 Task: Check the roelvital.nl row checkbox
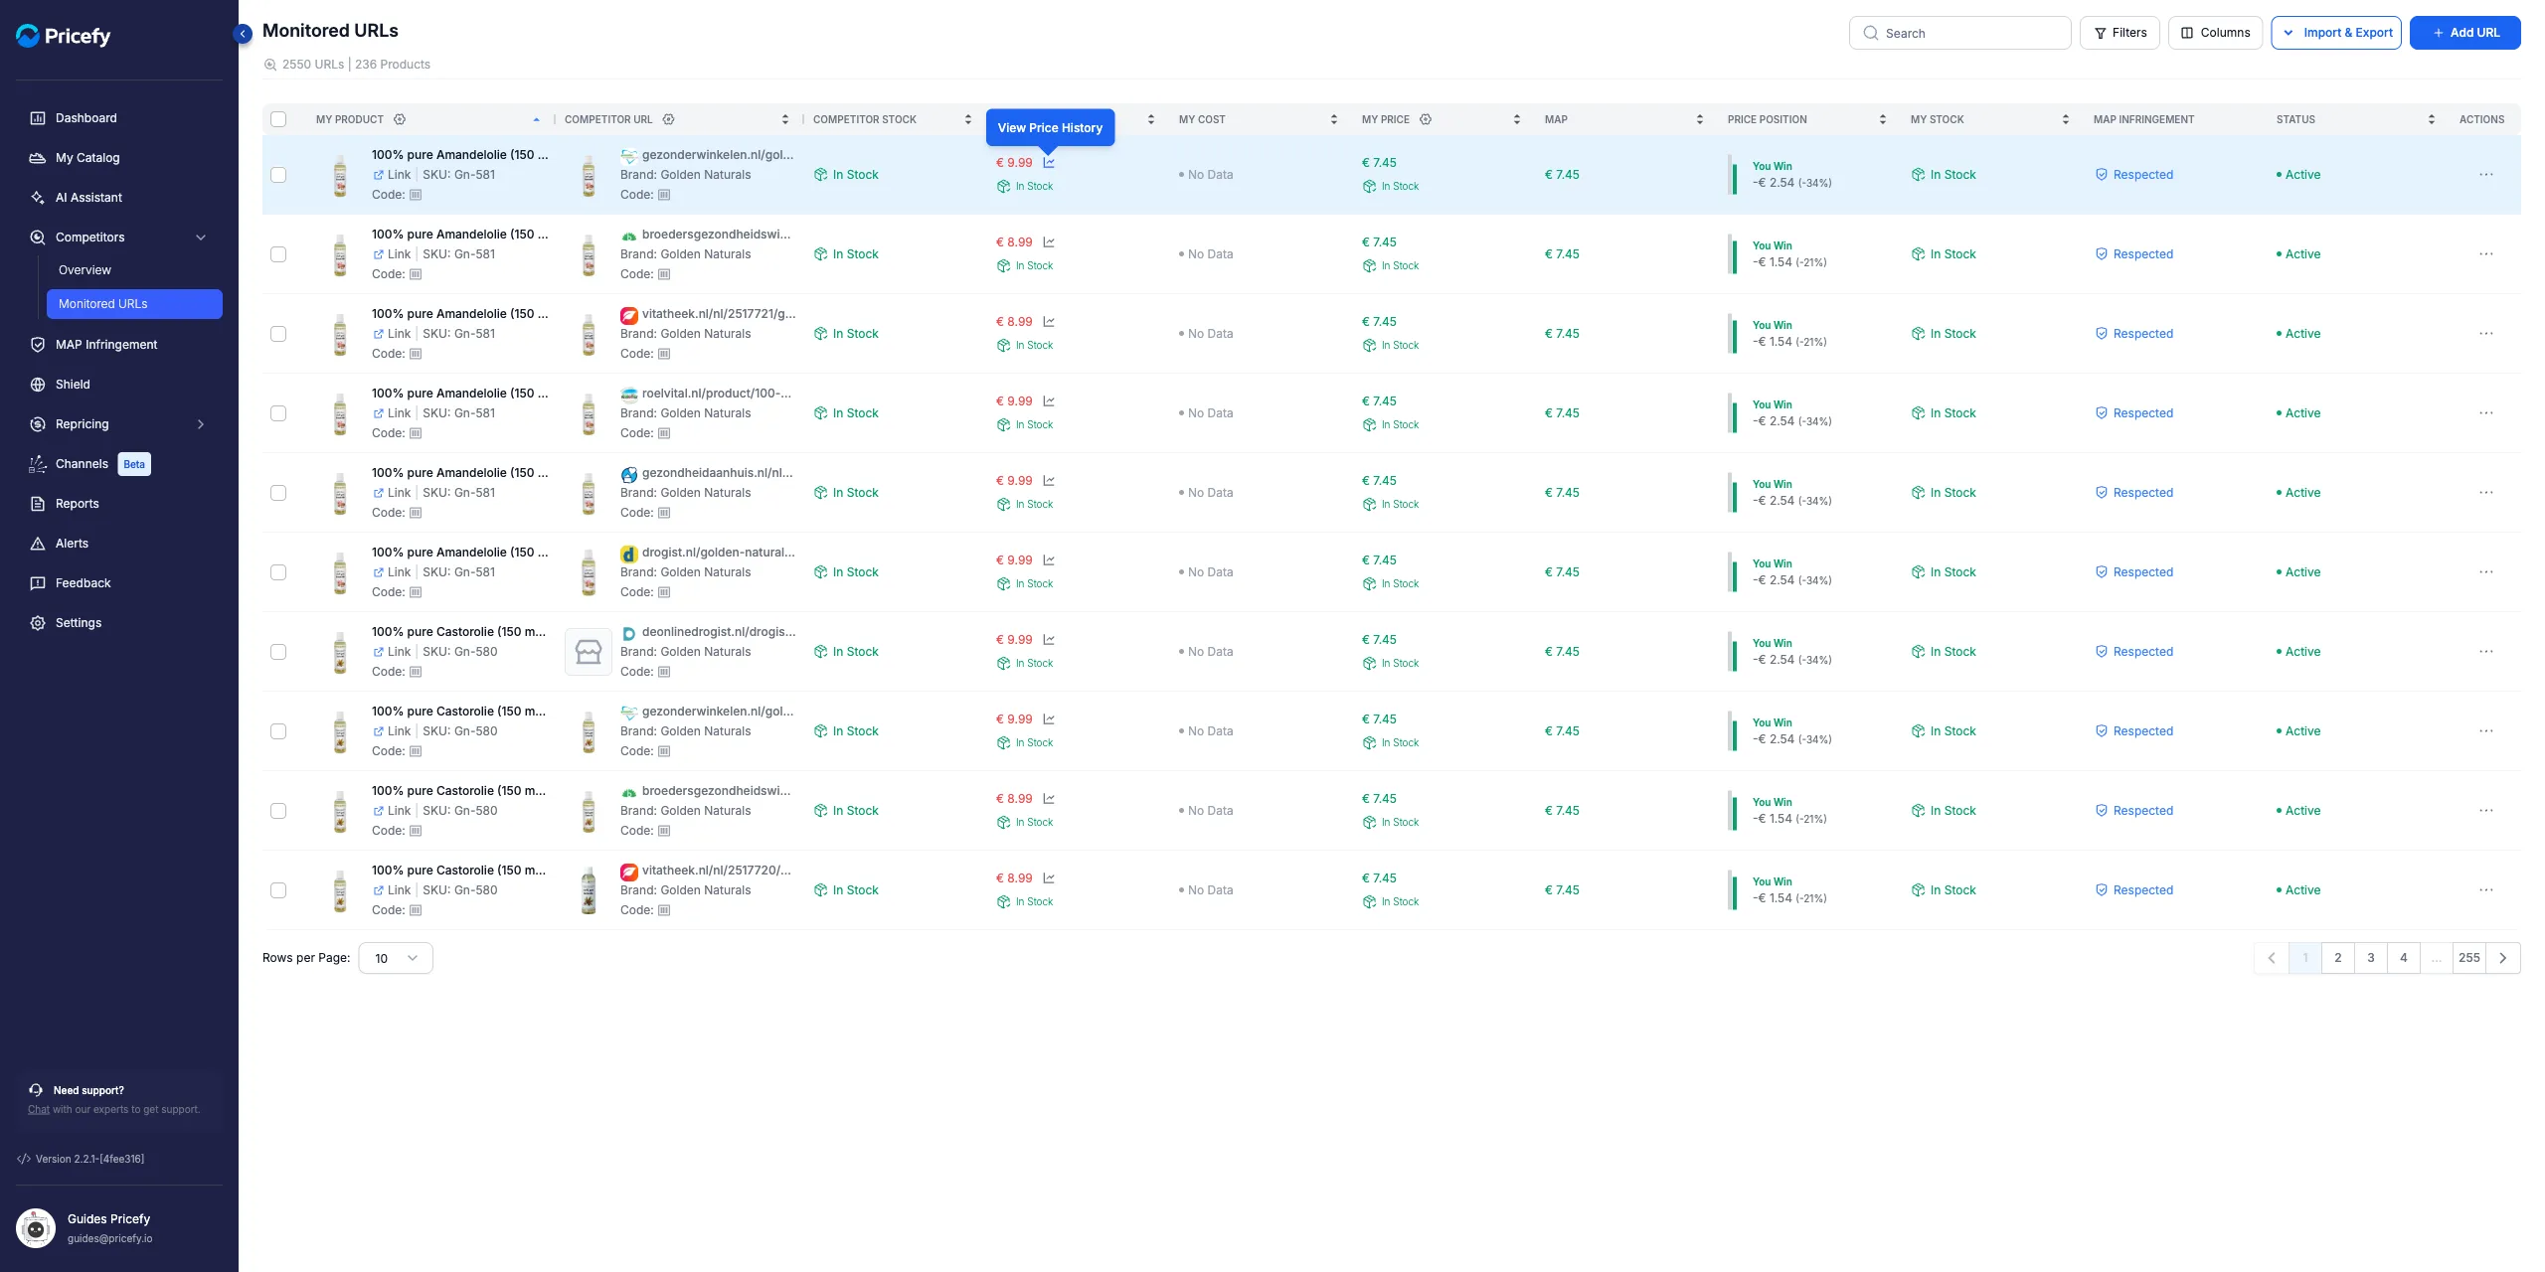pos(278,413)
